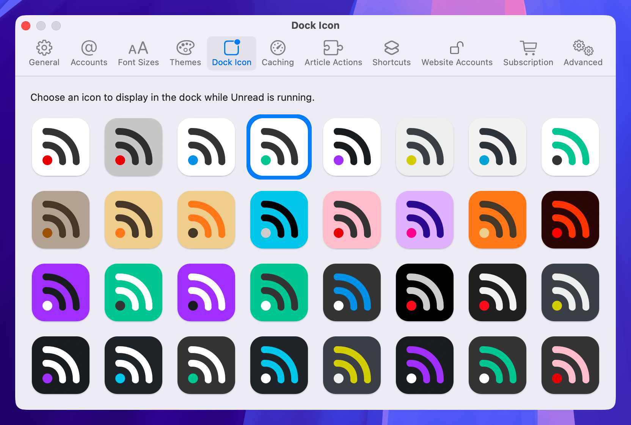
Task: Open the Website Accounts pane
Action: 457,53
